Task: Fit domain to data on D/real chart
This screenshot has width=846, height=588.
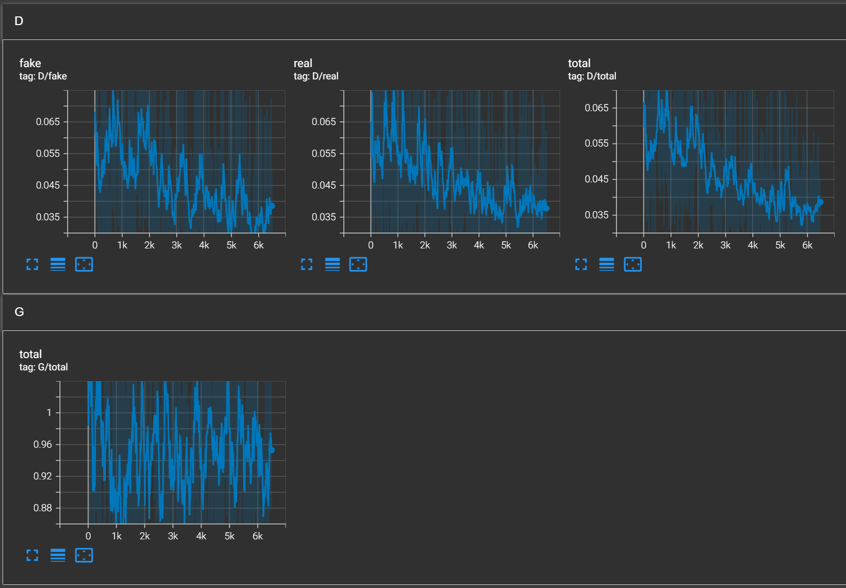Action: coord(358,264)
